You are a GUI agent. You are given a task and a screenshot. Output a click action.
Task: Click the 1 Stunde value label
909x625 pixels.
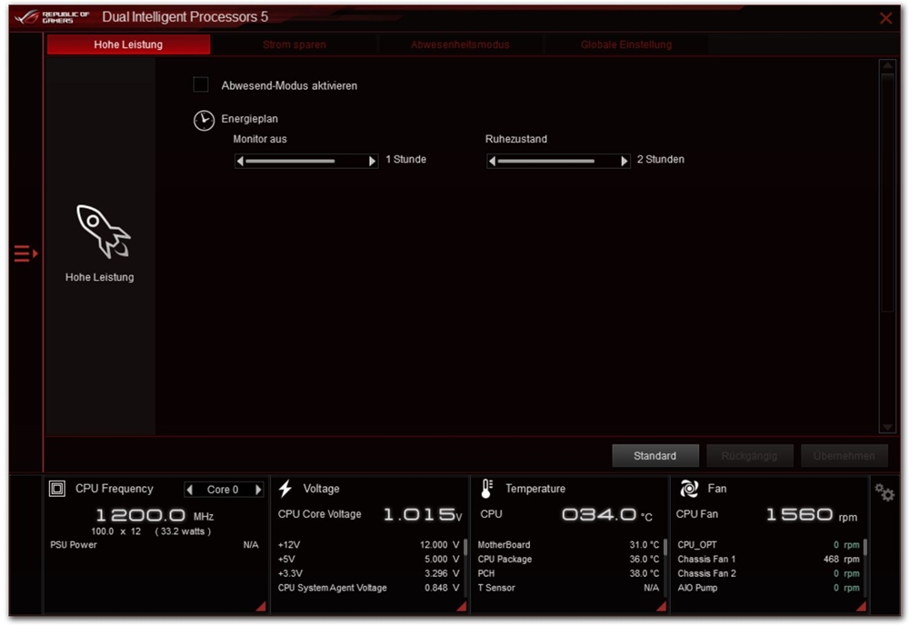(405, 159)
